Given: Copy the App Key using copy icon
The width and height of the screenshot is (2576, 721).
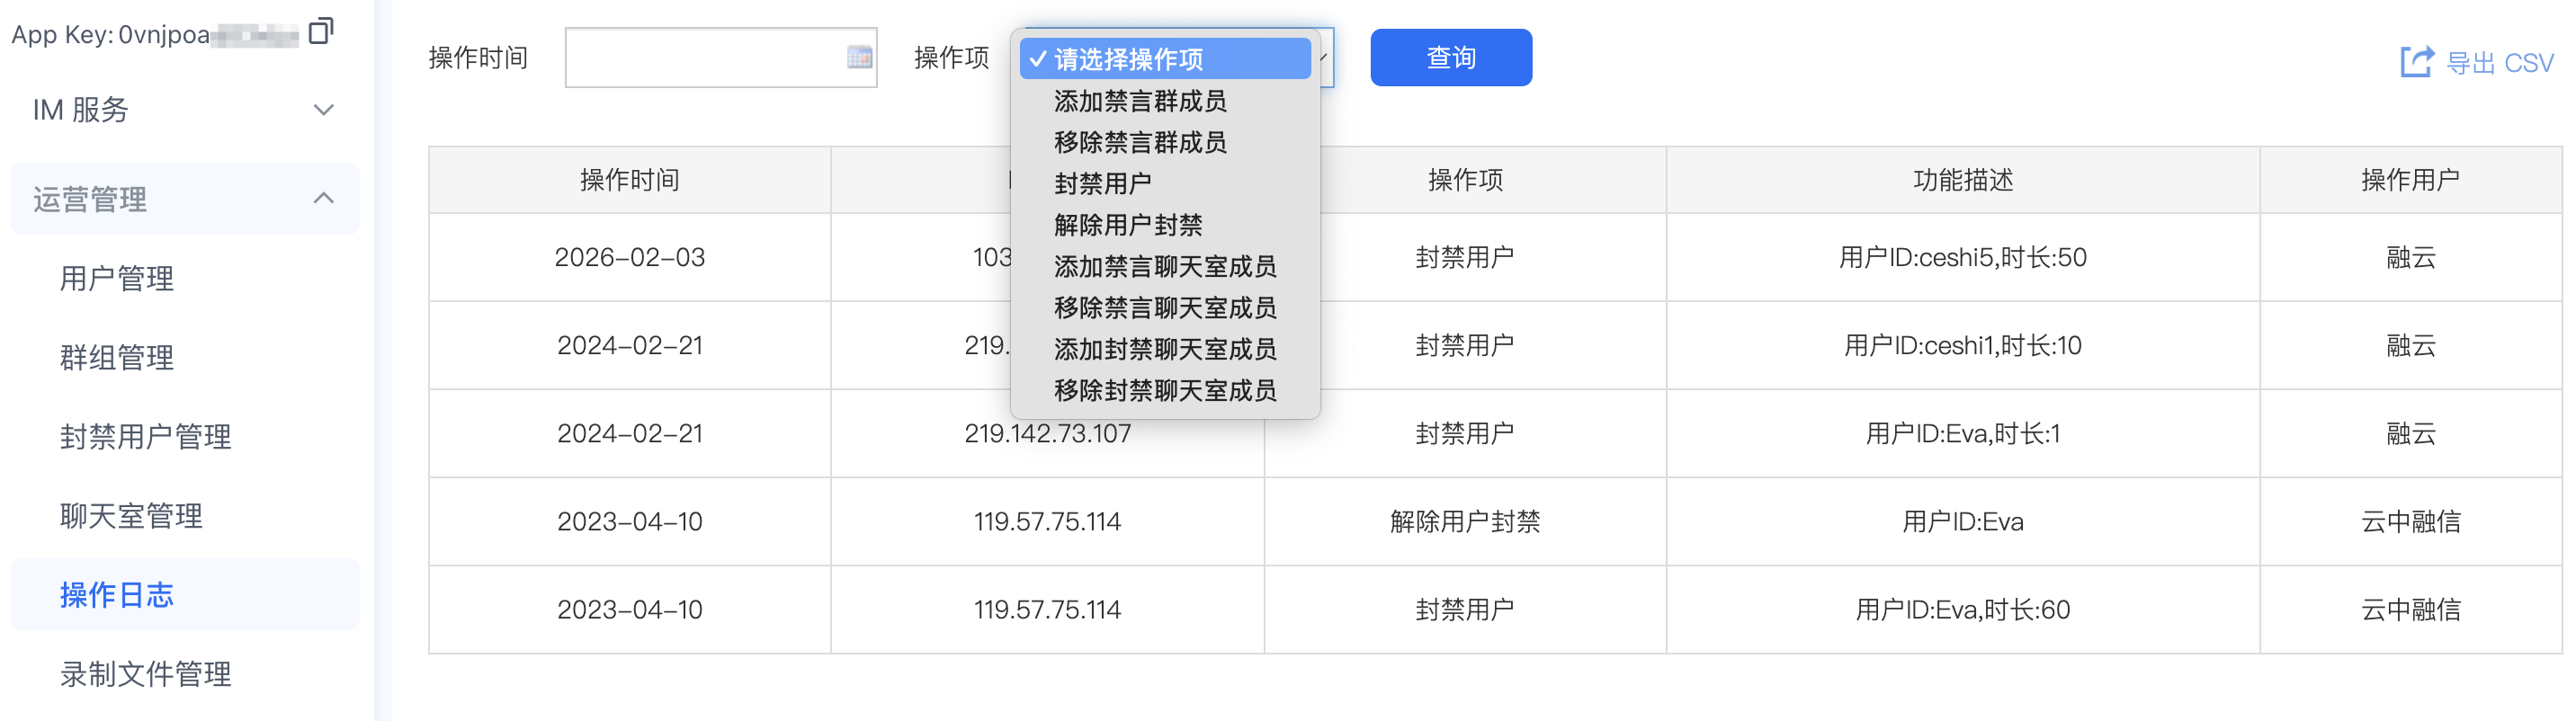Looking at the screenshot, I should [x=320, y=32].
